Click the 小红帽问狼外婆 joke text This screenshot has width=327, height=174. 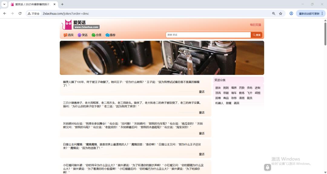pyautogui.click(x=133, y=169)
